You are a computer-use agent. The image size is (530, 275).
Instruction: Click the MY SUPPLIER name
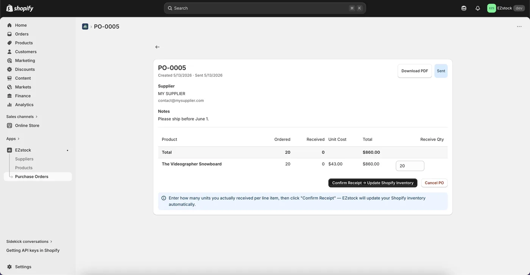[171, 94]
